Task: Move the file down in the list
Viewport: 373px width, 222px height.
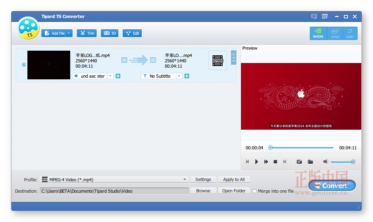Action: pyautogui.click(x=234, y=61)
